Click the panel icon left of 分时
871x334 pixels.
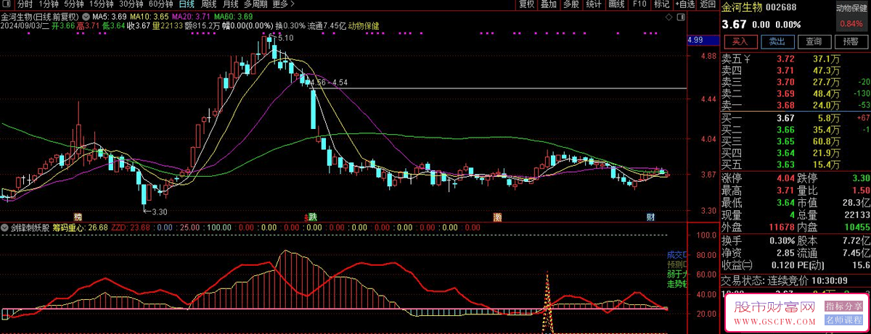coord(8,4)
